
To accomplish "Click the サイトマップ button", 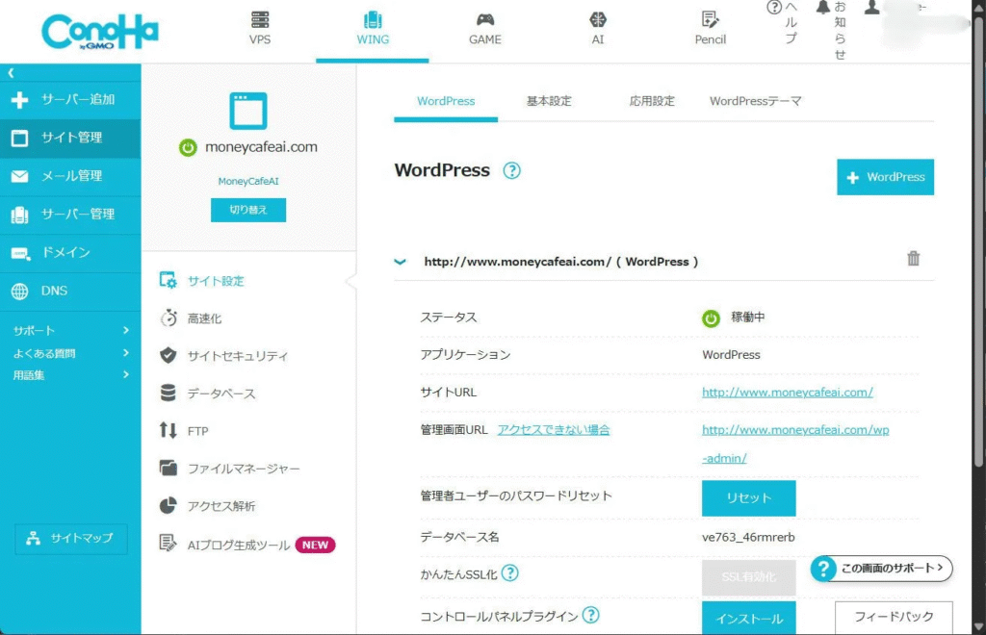I will pos(71,538).
